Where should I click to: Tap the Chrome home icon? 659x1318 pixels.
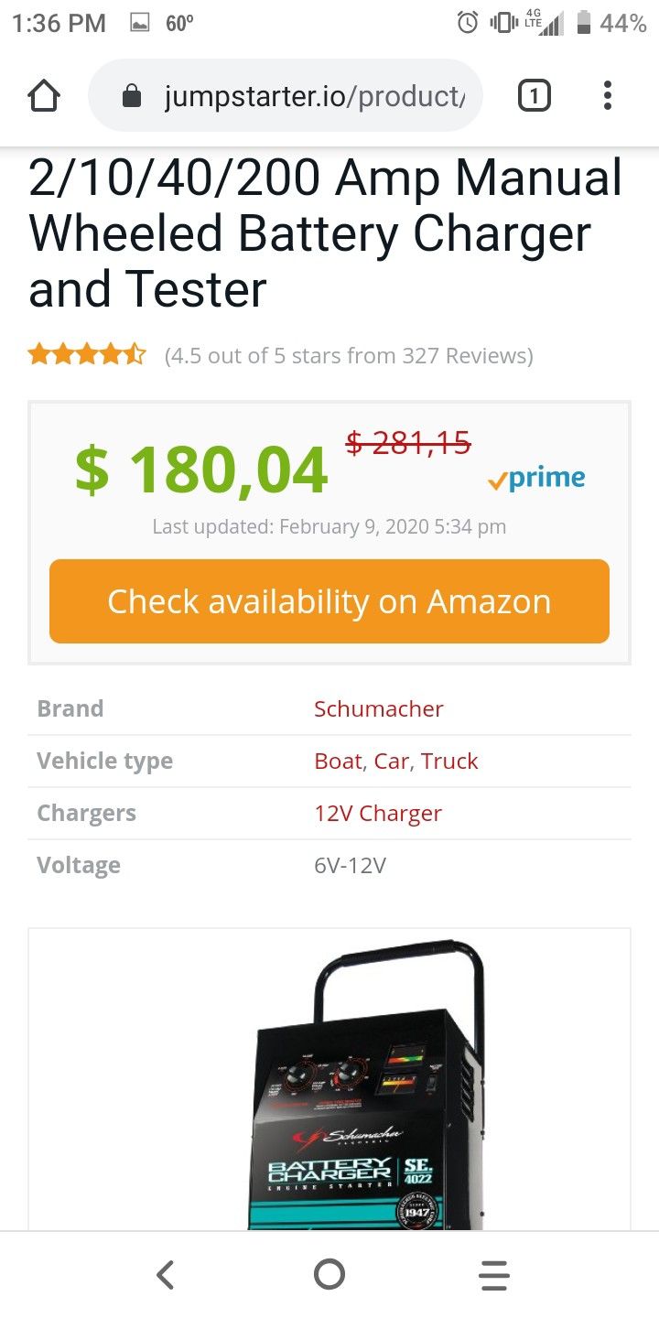coord(44,96)
